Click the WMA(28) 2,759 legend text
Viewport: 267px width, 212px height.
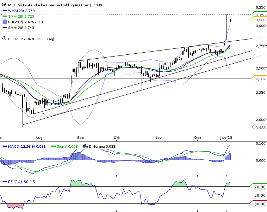click(x=21, y=11)
